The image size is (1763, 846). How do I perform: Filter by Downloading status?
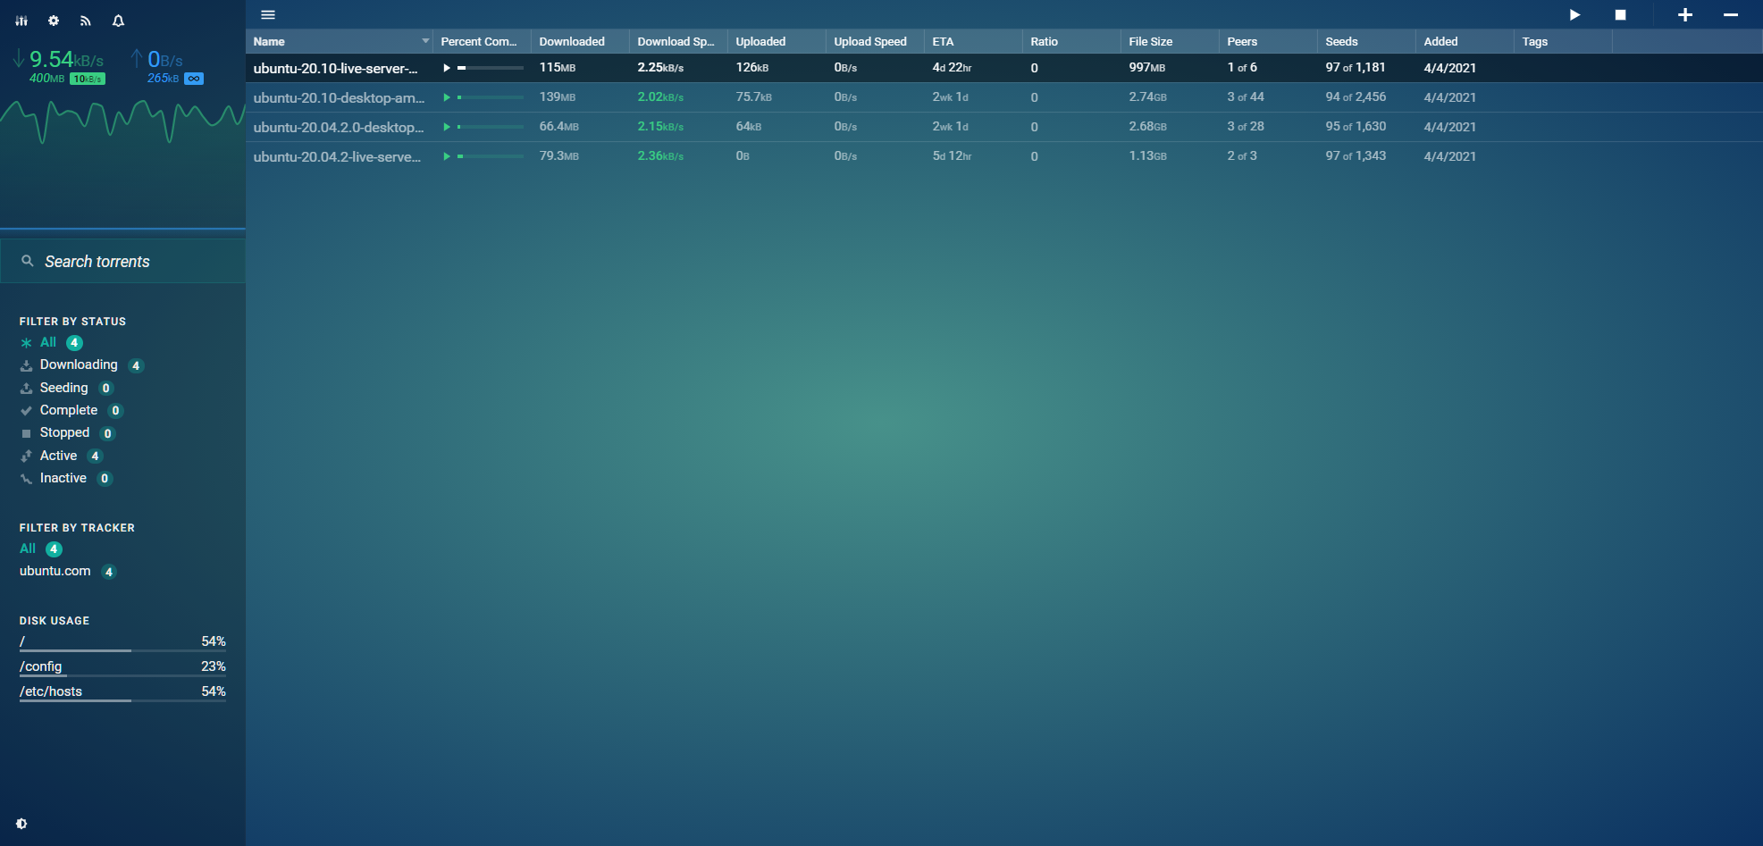79,364
